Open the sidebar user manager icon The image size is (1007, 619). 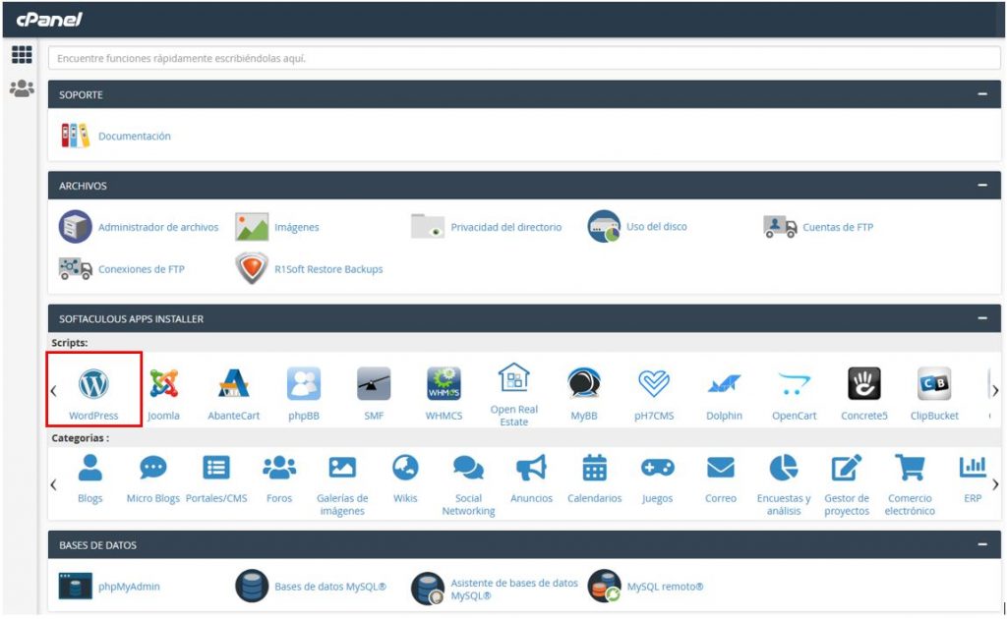22,87
